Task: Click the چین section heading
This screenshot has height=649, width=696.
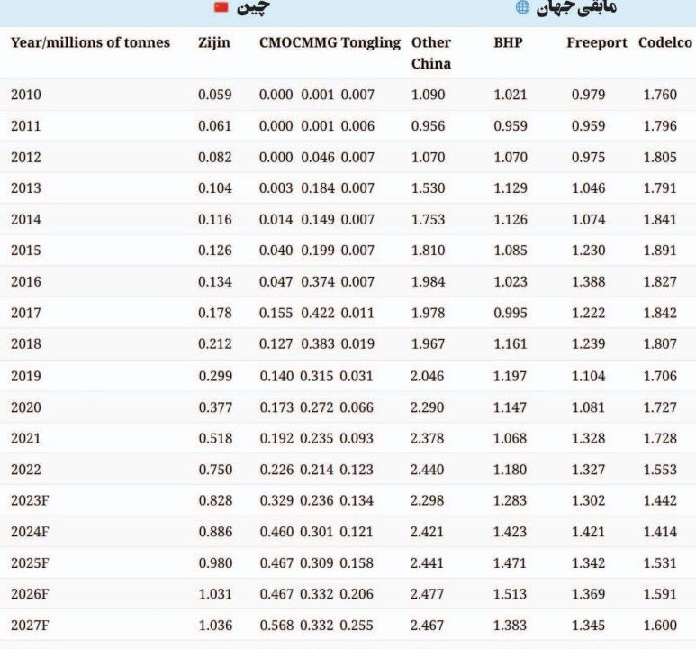Action: point(253,7)
